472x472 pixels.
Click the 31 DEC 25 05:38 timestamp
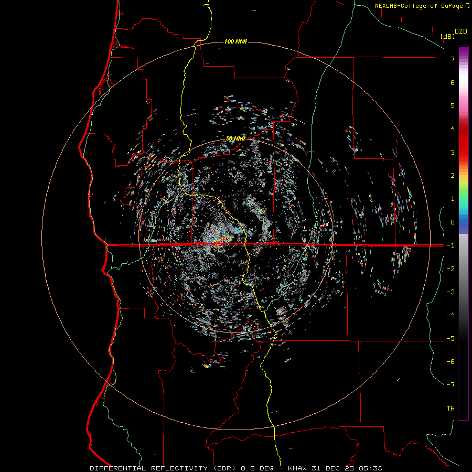[x=346, y=468]
